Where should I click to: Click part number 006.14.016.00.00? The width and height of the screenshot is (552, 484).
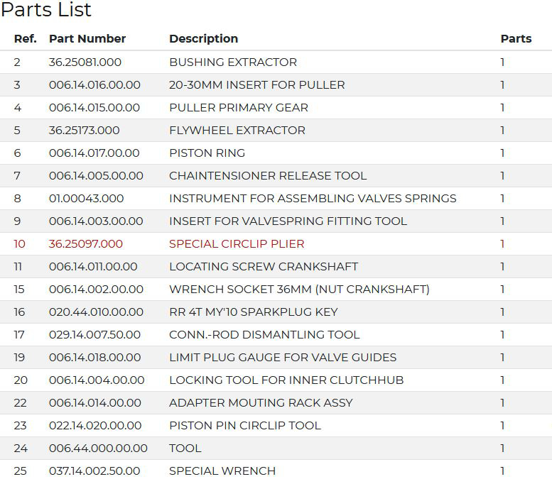94,84
